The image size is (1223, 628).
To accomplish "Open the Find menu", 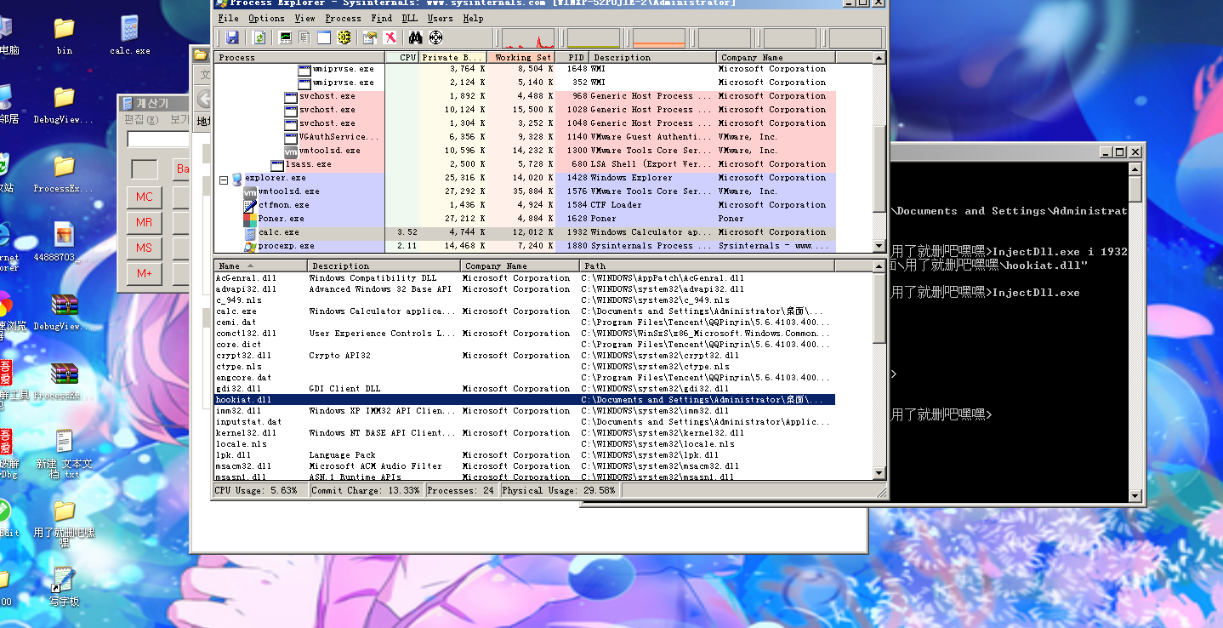I will click(382, 18).
